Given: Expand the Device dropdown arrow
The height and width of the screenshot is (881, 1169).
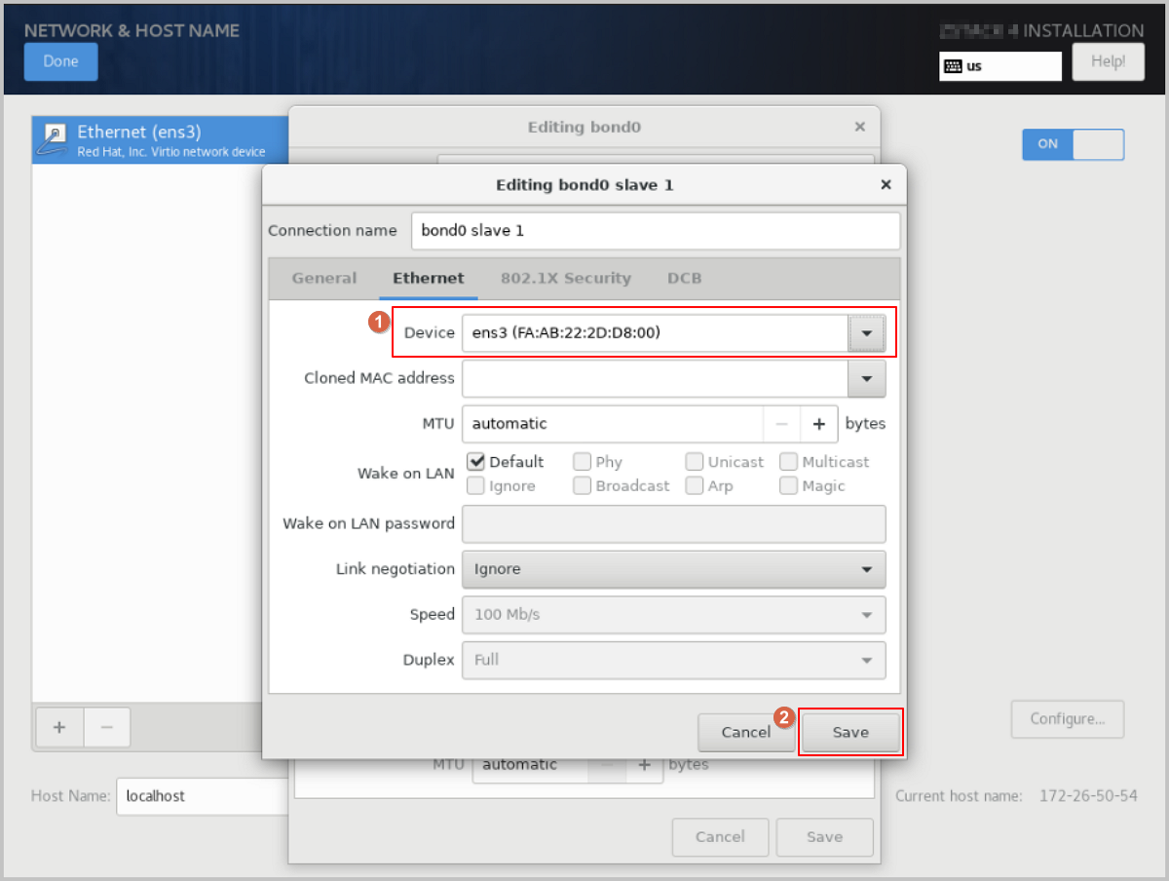Looking at the screenshot, I should [866, 333].
